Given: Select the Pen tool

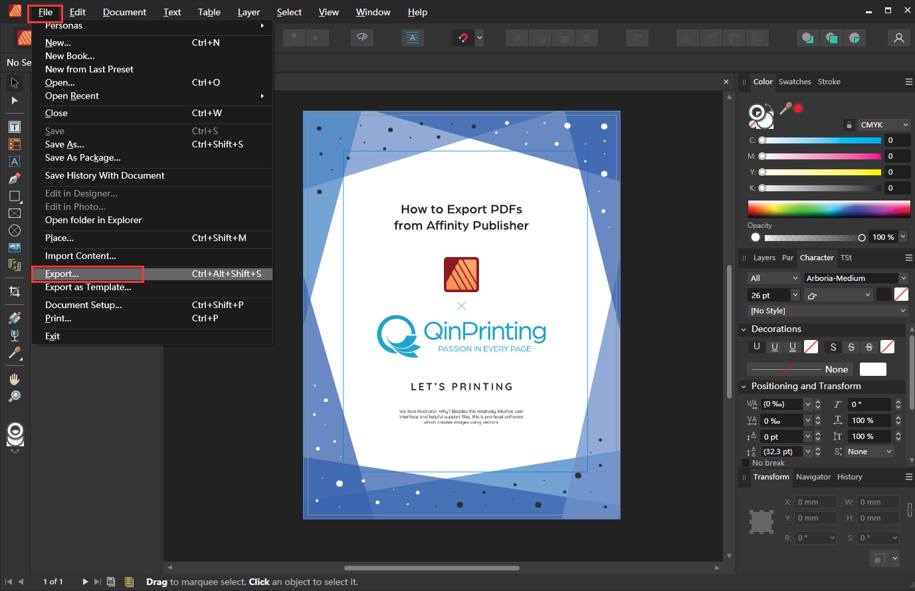Looking at the screenshot, I should click(x=15, y=179).
